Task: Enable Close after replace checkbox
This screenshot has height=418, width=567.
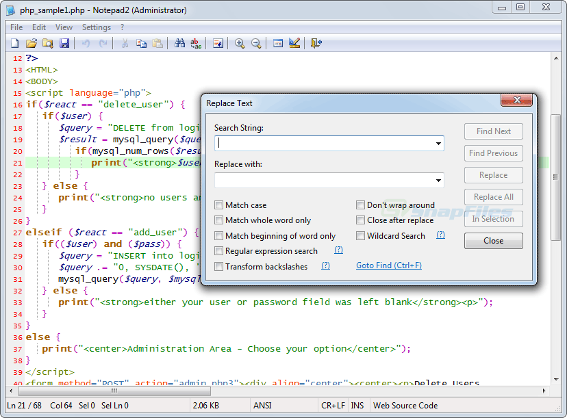Action: click(x=360, y=220)
